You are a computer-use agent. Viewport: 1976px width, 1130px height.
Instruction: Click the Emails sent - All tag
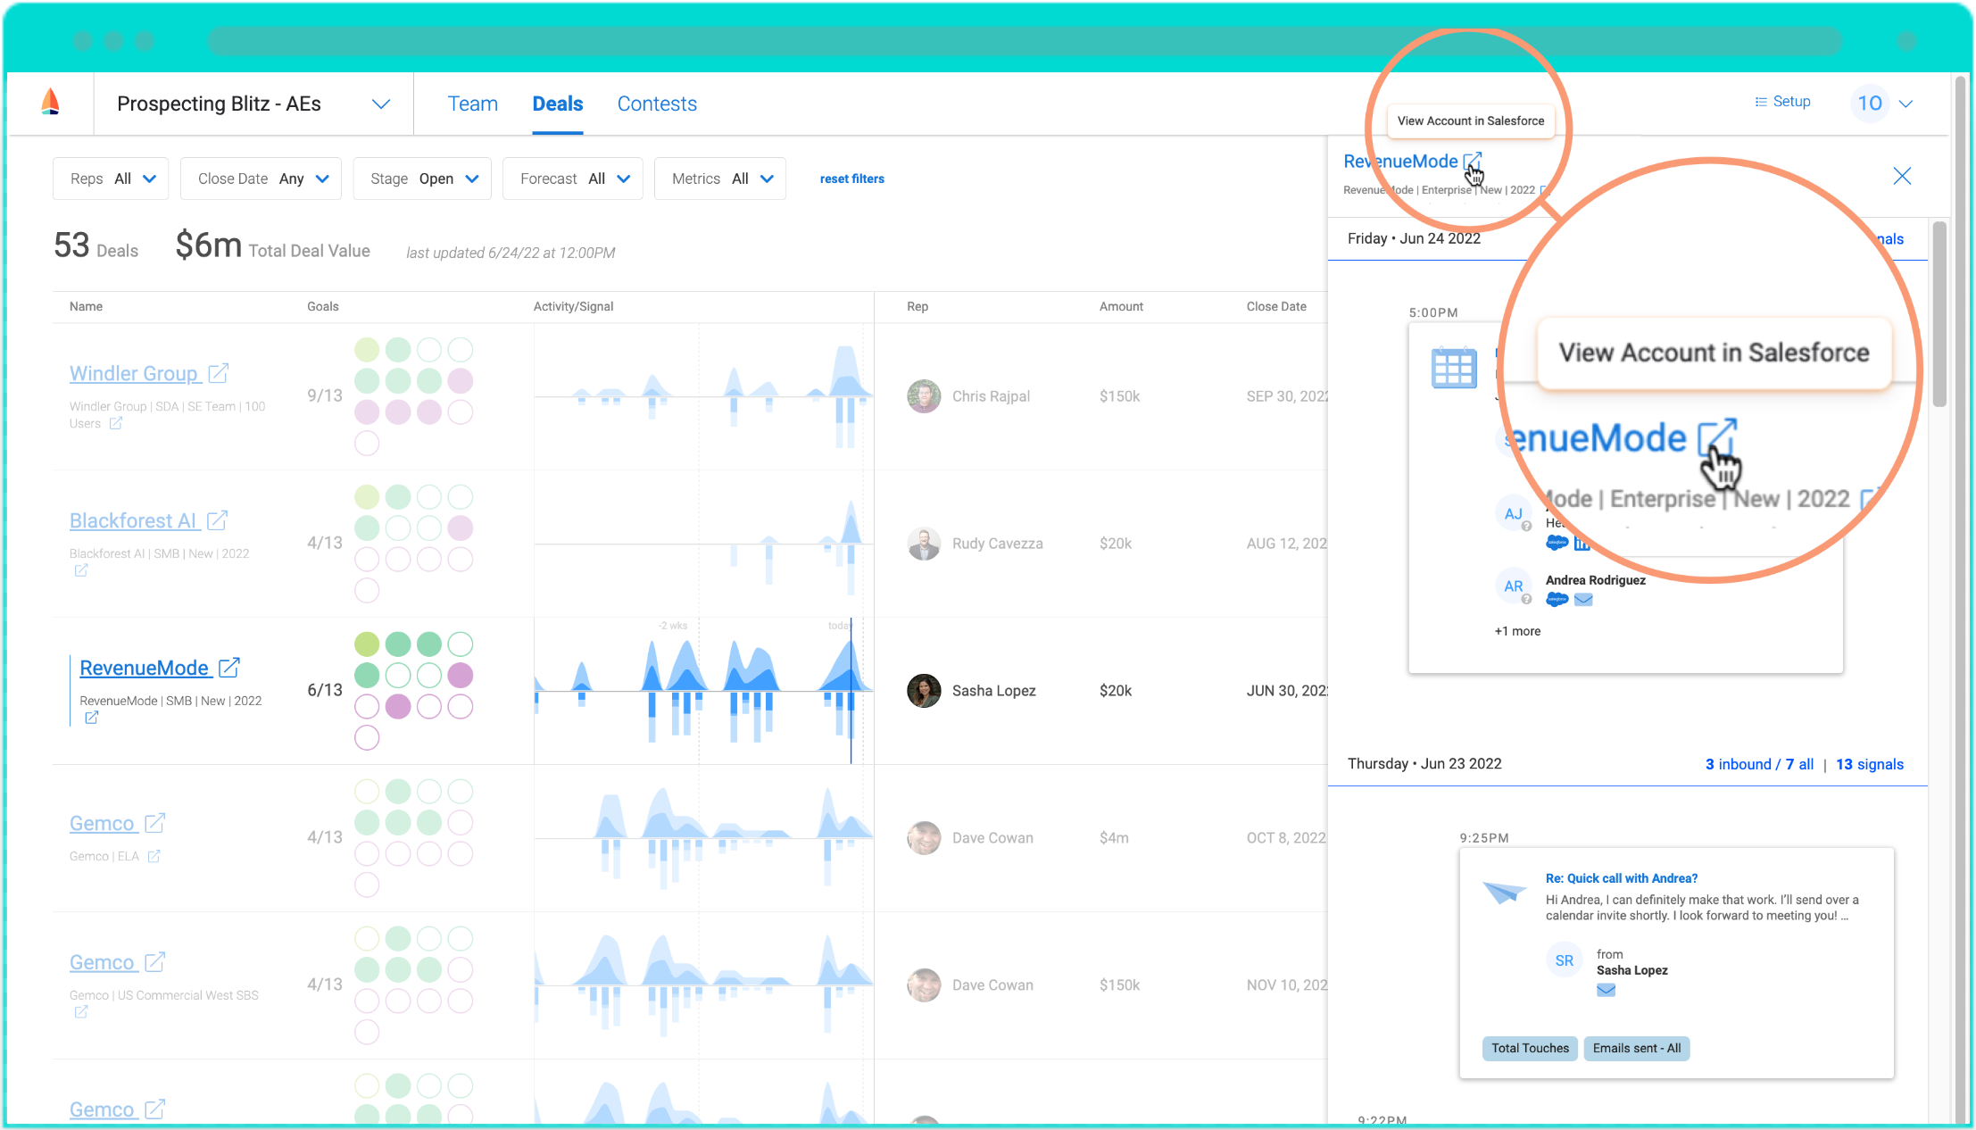pos(1637,1048)
